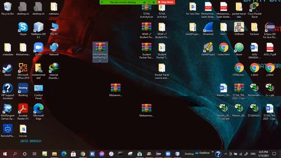This screenshot has height=158, width=281.
Task: Open Cisco Packet Tracer shortcut
Action: 254,10
